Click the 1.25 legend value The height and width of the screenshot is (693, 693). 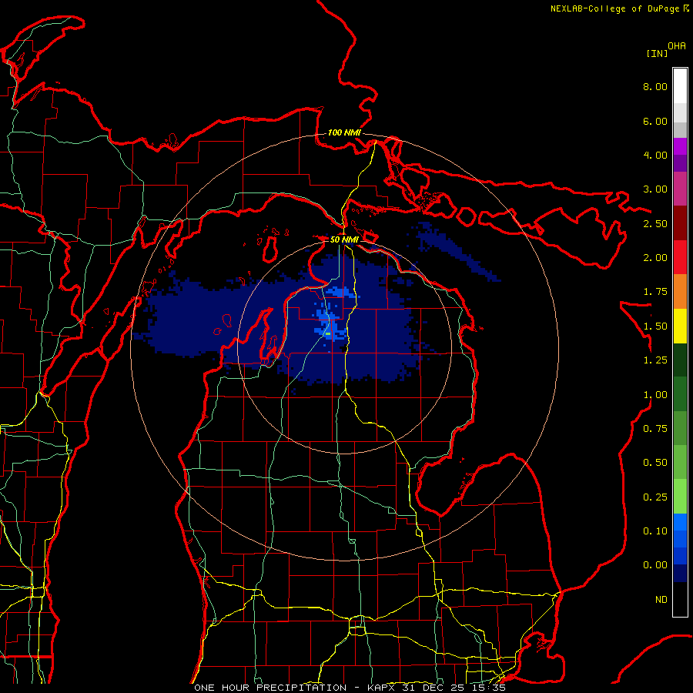(655, 360)
